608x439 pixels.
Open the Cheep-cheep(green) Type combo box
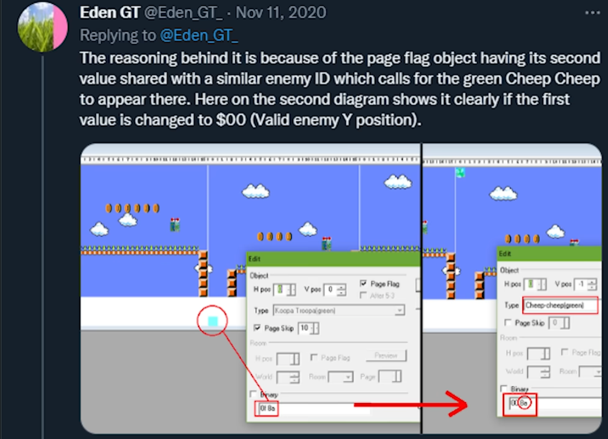[x=560, y=306]
